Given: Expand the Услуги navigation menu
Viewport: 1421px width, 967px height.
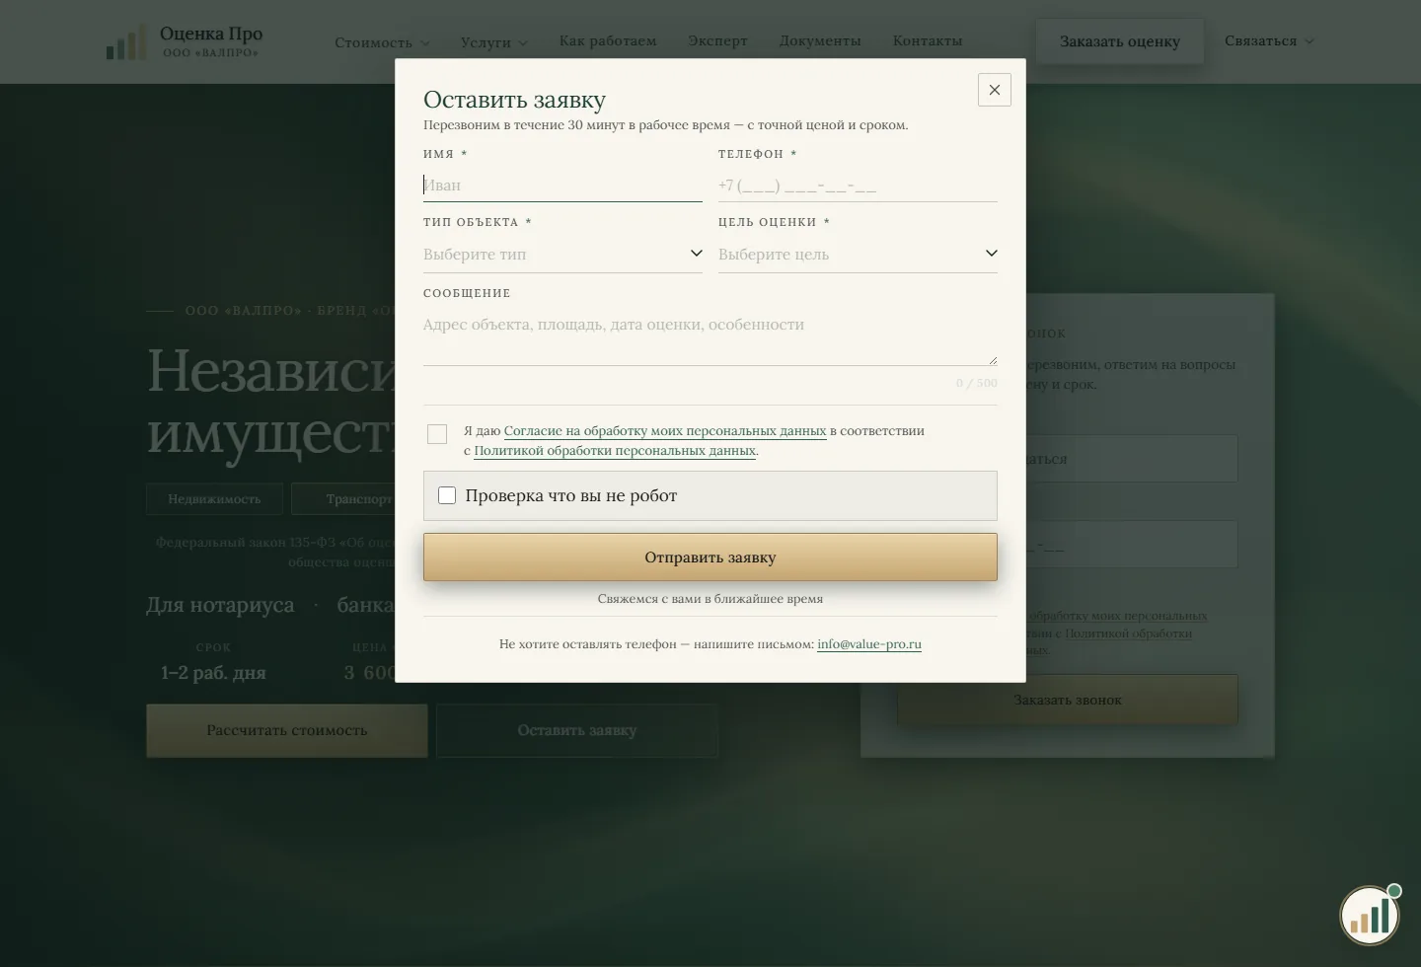Looking at the screenshot, I should tap(493, 42).
